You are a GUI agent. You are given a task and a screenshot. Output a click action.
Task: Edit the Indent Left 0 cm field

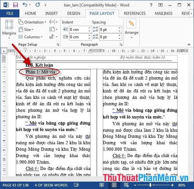tap(79, 30)
